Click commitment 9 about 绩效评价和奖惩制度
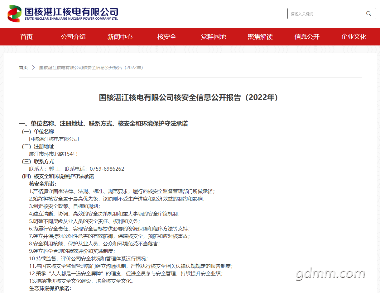 (x=72, y=251)
